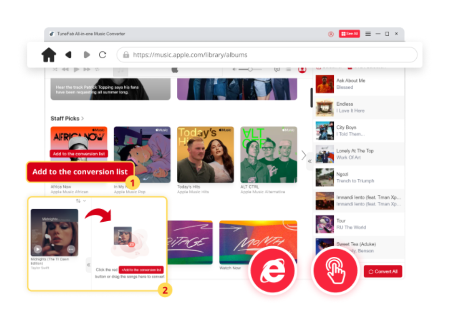Image resolution: width=449 pixels, height=320 pixels.
Task: Open the hamburger menu in title bar
Action: (368, 34)
